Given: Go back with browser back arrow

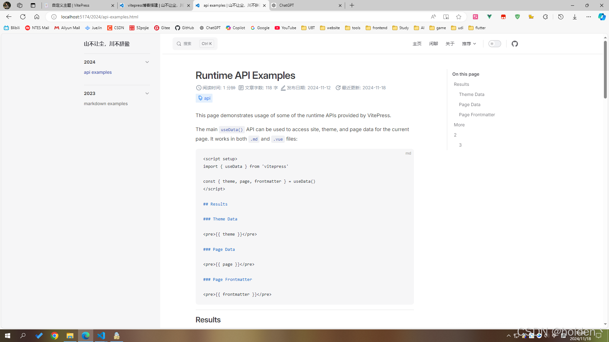Looking at the screenshot, I should [x=9, y=17].
